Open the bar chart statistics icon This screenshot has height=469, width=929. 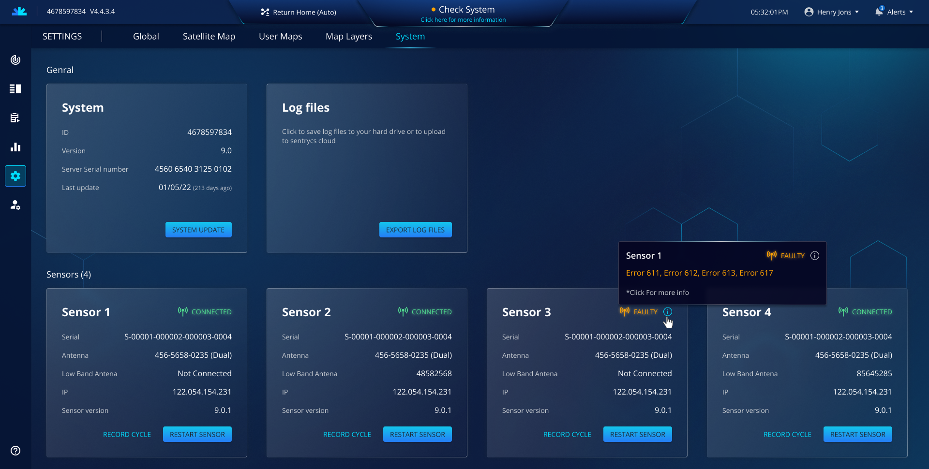(15, 147)
